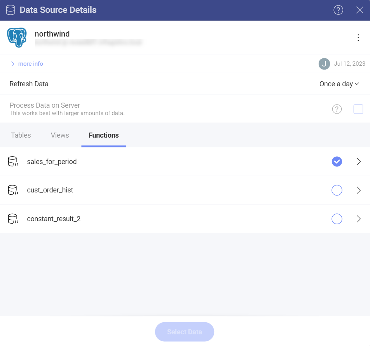
Task: Click the constant_result_2 function name
Action: (x=54, y=219)
